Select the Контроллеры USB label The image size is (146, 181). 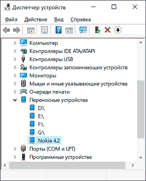click(x=51, y=59)
